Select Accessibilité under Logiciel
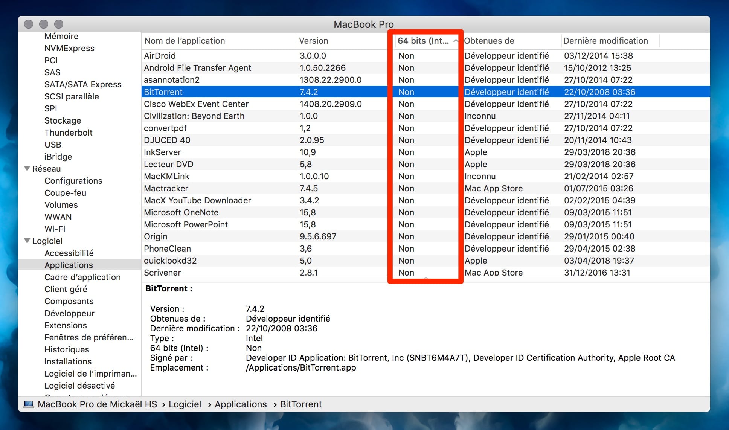Image resolution: width=729 pixels, height=430 pixels. coord(69,253)
